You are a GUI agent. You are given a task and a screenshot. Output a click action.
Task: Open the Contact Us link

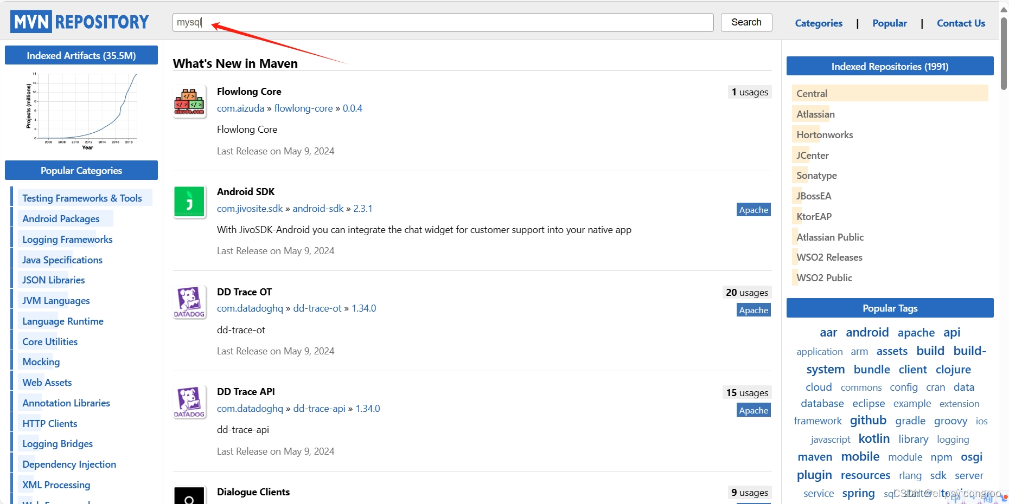pos(961,23)
